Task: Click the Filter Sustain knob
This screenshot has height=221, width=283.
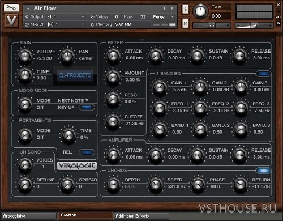Action: pos(197,55)
